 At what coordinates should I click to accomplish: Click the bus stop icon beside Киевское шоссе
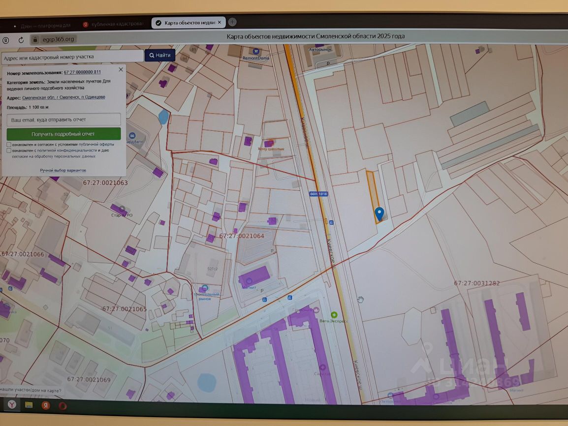coord(331,222)
